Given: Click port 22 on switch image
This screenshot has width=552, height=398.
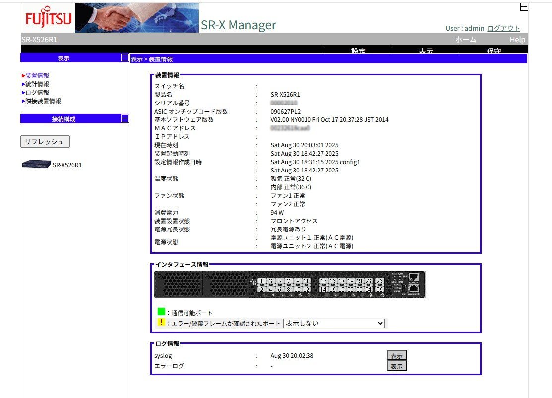Looking at the screenshot, I should (x=360, y=289).
